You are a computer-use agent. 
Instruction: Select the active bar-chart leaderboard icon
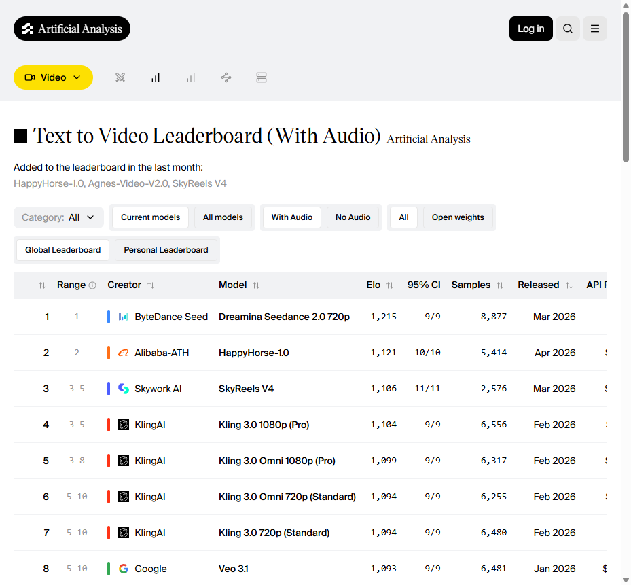pyautogui.click(x=156, y=77)
